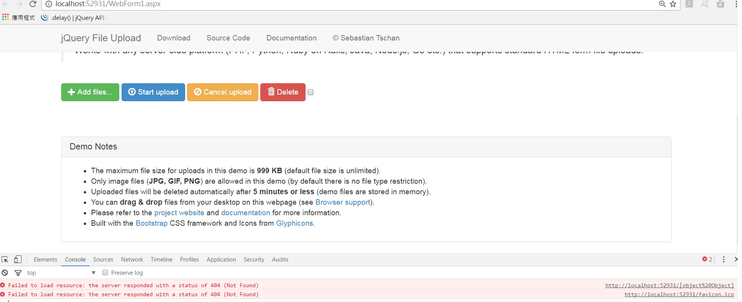Click the Start upload button
742x302 pixels.
click(153, 92)
